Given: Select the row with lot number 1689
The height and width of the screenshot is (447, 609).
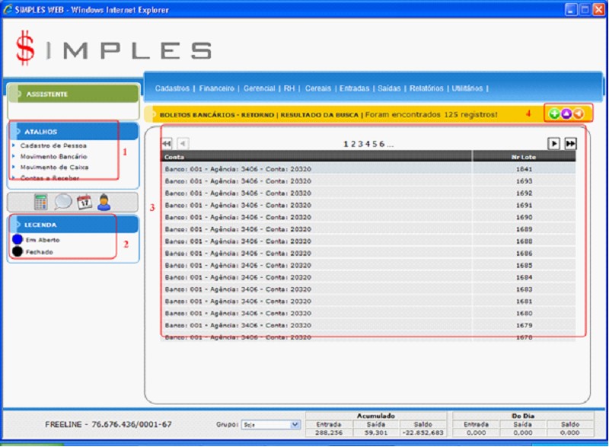Looking at the screenshot, I should (x=368, y=229).
